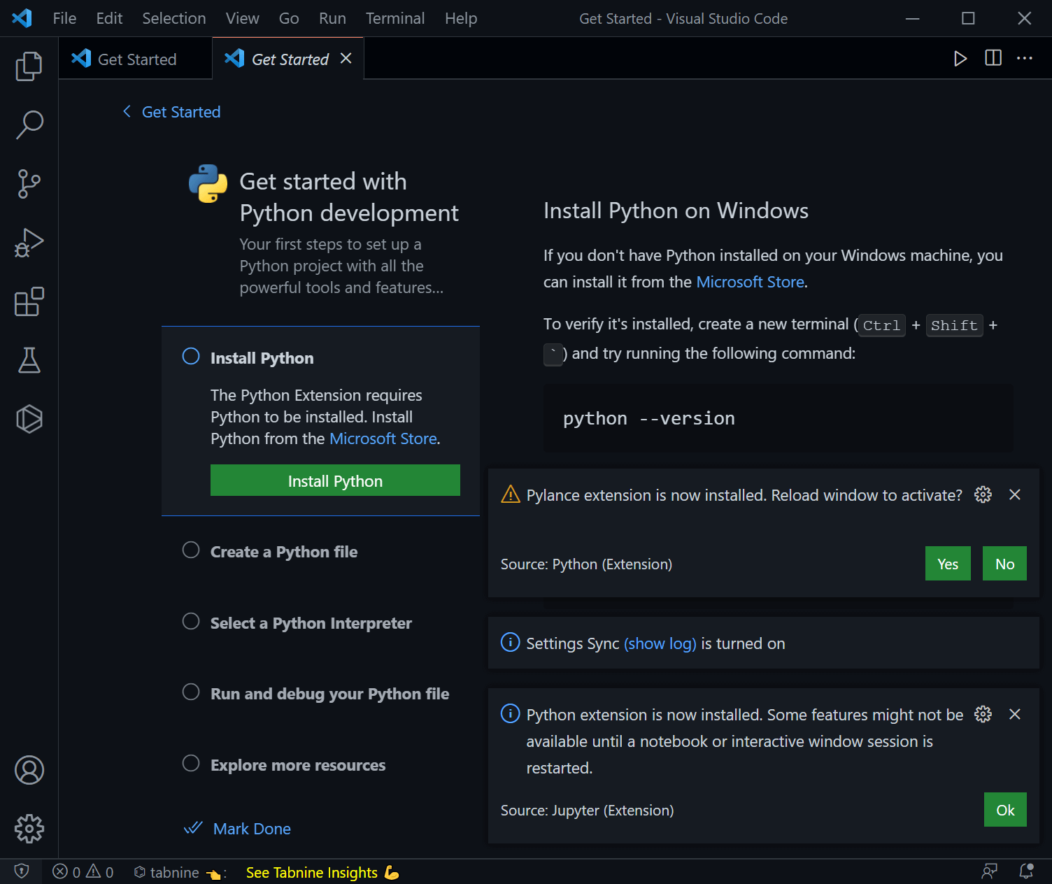Image resolution: width=1052 pixels, height=884 pixels.
Task: Click Yes to reload window
Action: (x=948, y=564)
